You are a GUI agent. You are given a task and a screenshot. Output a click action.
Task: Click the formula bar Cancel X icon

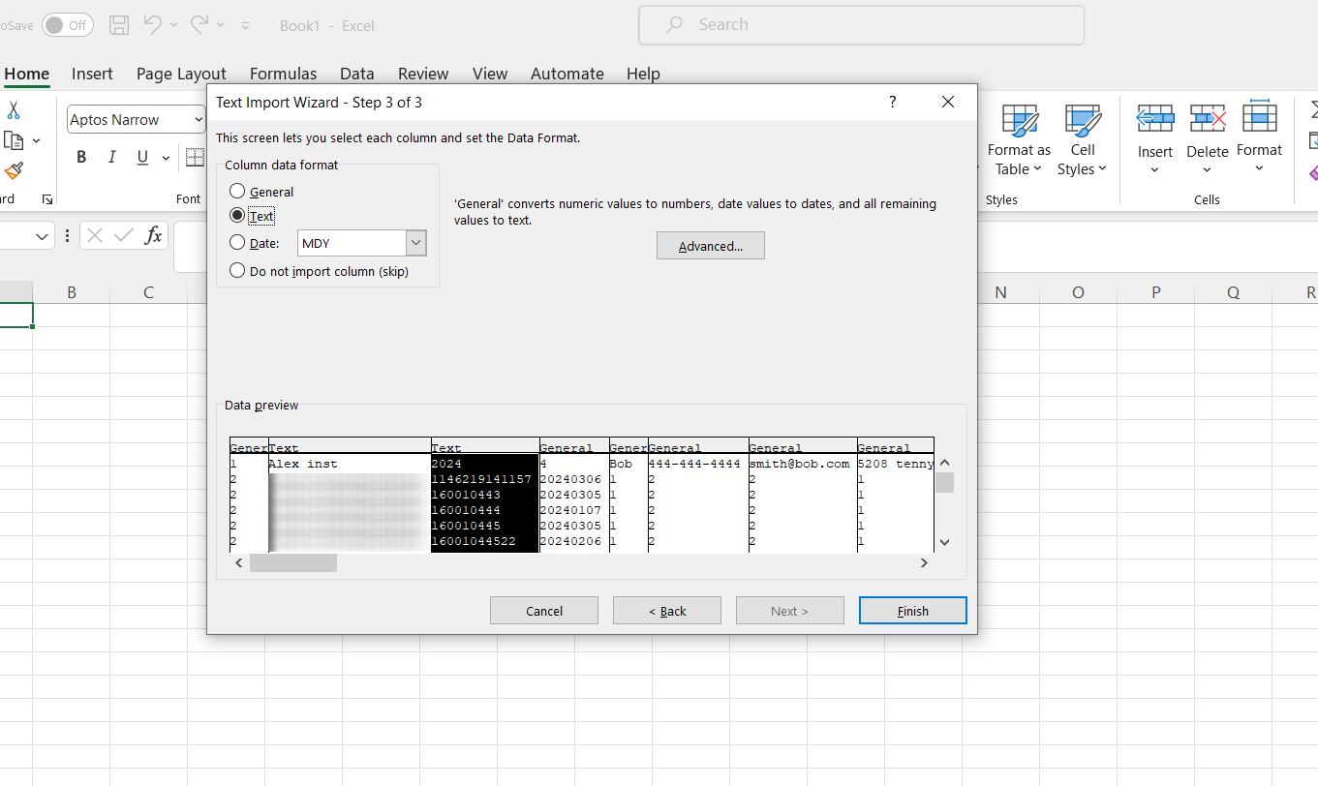[95, 235]
